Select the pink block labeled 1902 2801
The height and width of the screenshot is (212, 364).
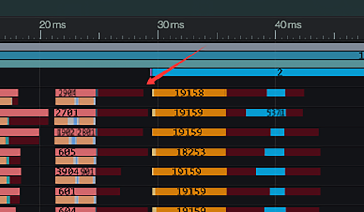75,133
